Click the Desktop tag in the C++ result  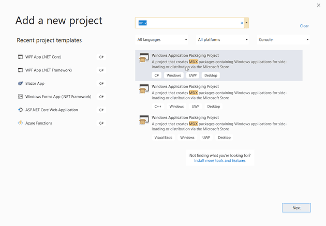pos(213,107)
